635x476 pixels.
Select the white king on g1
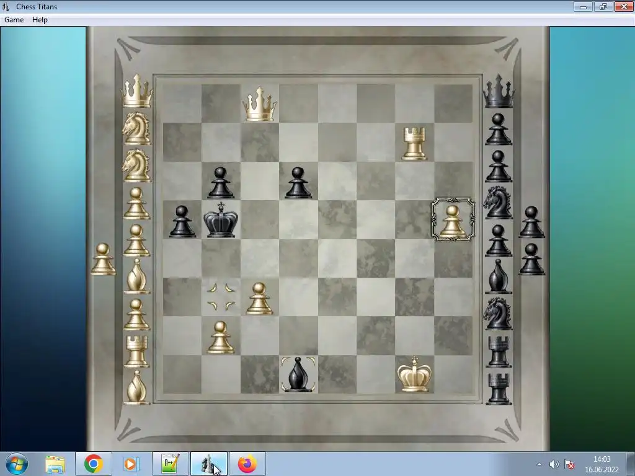(x=414, y=374)
